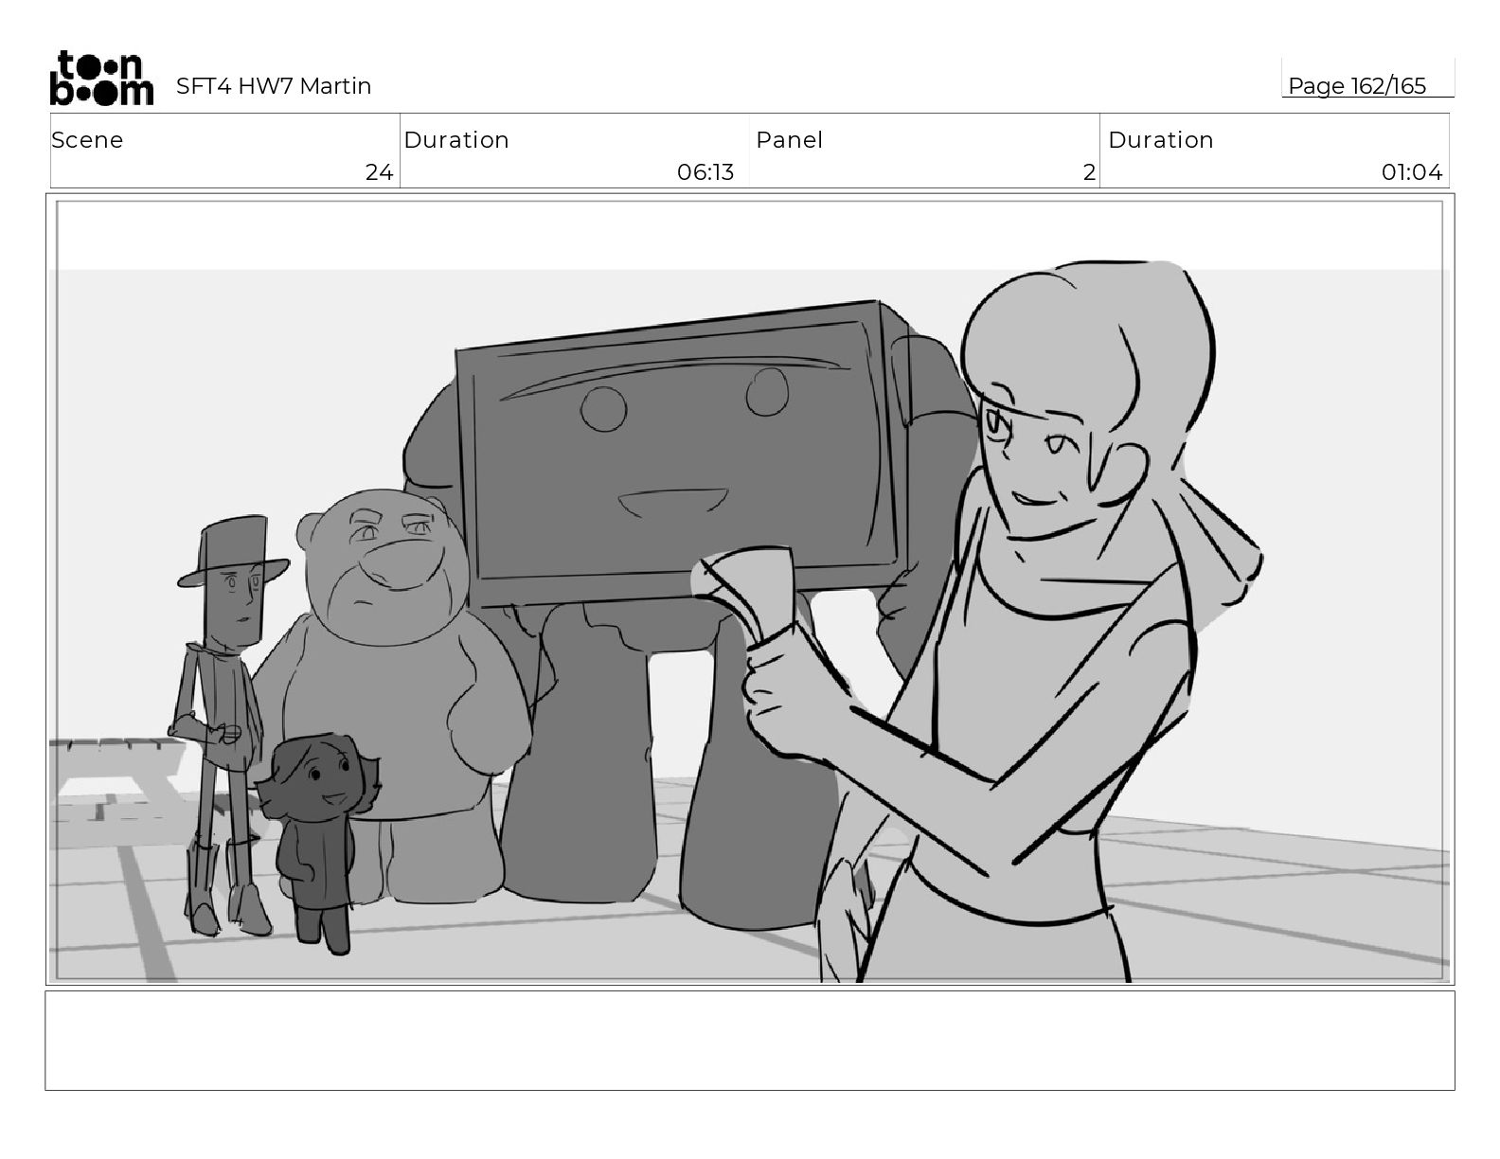Click the empty notes box below the panel
The width and height of the screenshot is (1500, 1159).
pos(750,1040)
